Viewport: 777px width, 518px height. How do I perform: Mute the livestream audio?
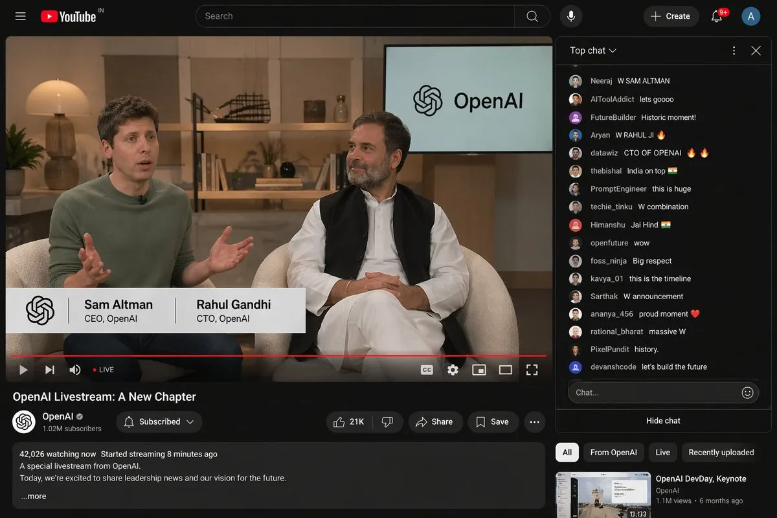[x=74, y=369]
